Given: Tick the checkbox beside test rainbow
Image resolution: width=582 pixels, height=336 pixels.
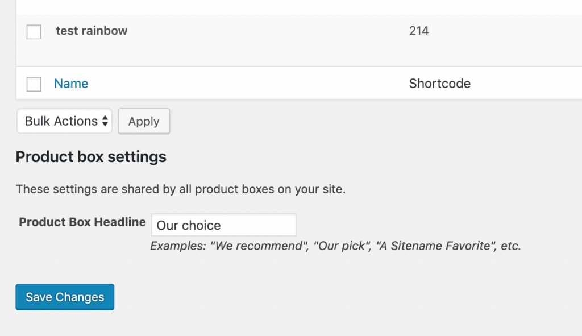Looking at the screenshot, I should [x=34, y=32].
